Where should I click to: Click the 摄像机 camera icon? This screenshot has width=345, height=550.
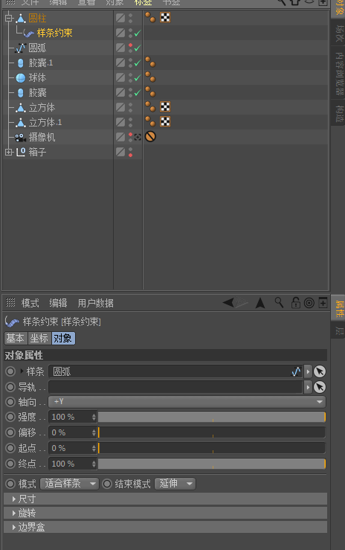(x=21, y=138)
